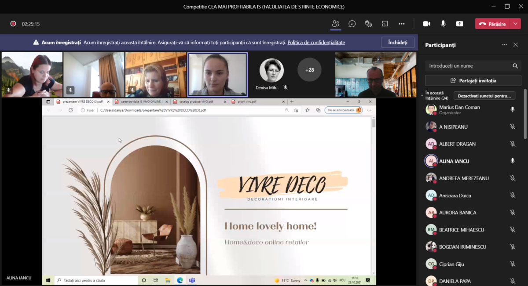Screen dimensions: 528x286
Task: Open Politica de confidențialitate link
Action: [x=316, y=43]
